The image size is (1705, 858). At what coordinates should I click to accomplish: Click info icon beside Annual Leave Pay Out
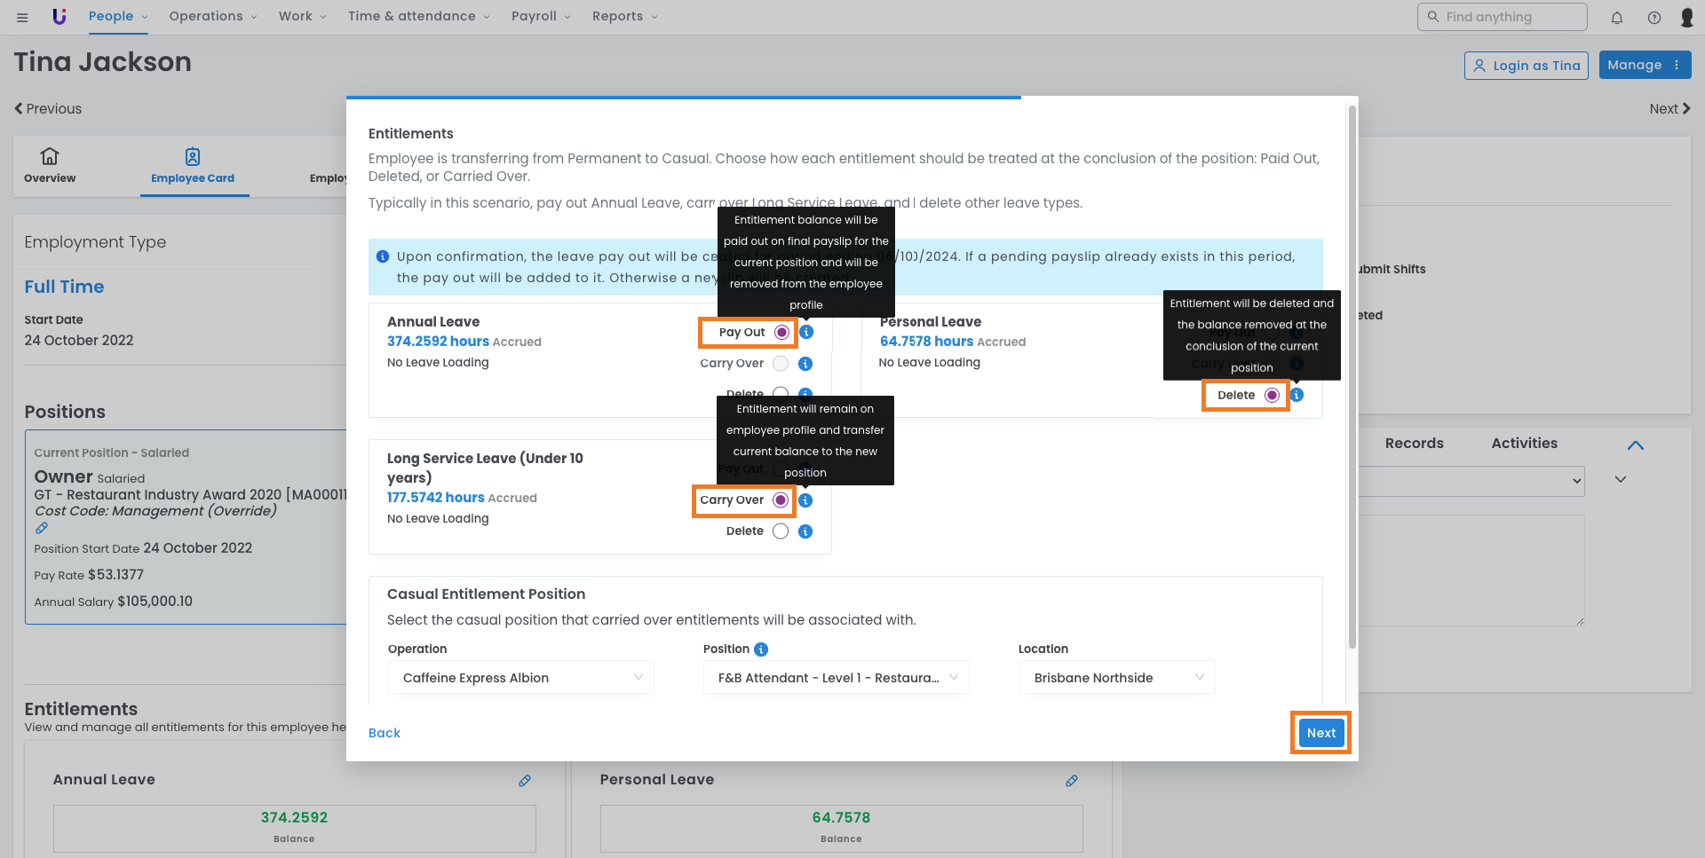point(806,332)
